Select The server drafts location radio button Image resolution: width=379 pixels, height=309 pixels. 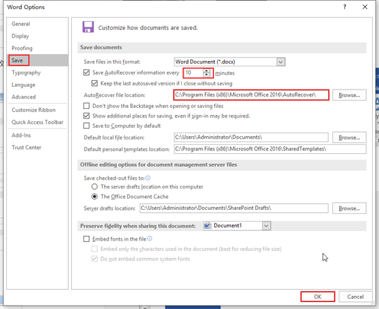(x=94, y=187)
